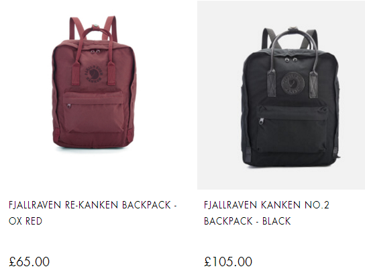Click the Fjallraven Re-Kanken Backpack title link

coord(93,213)
